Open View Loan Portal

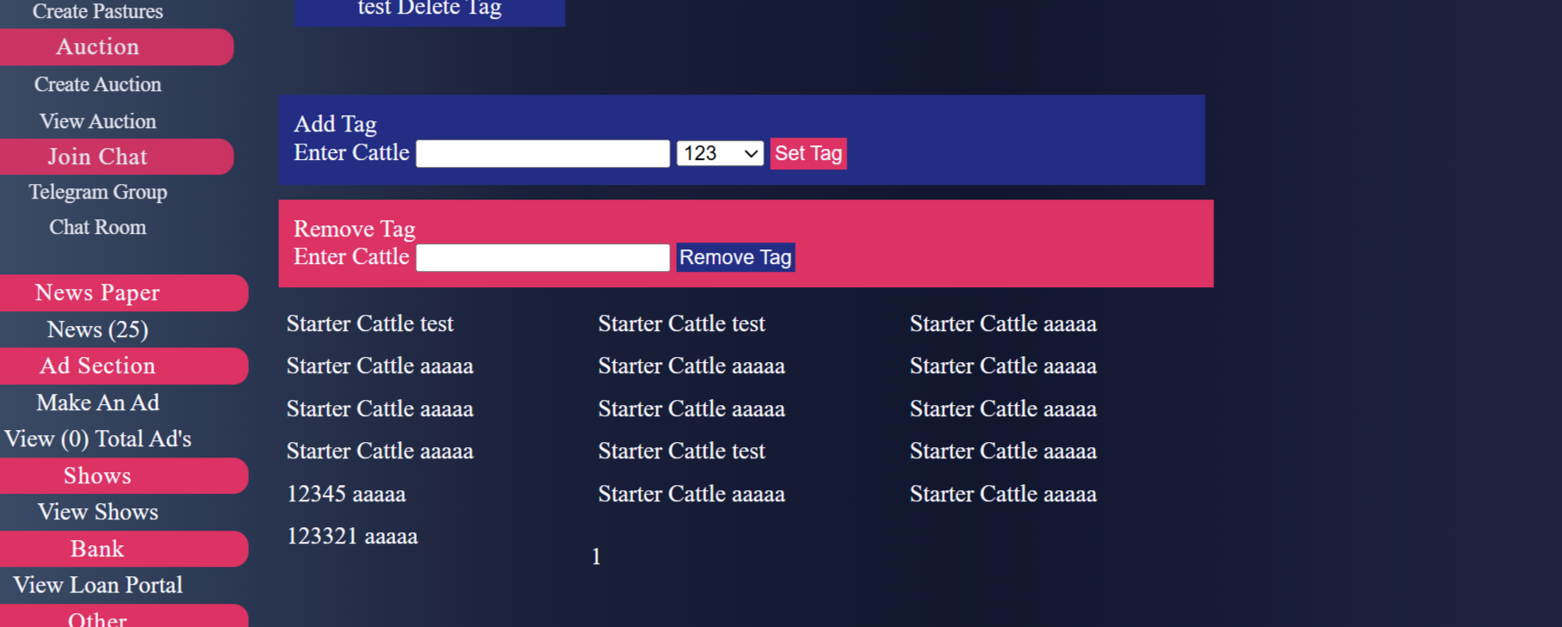click(97, 585)
